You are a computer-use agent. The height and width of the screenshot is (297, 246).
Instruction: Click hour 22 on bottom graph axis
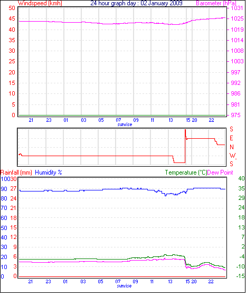click(211, 282)
